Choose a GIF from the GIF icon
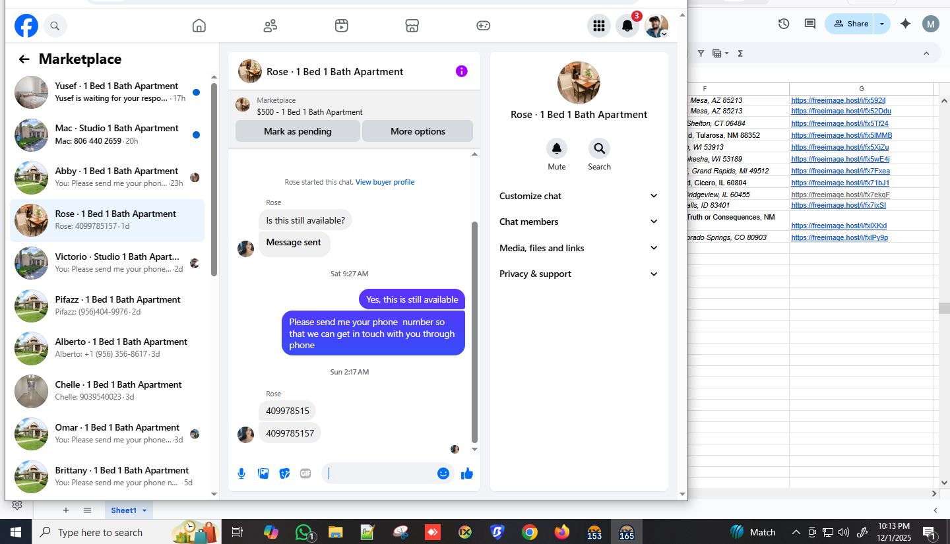 [305, 473]
